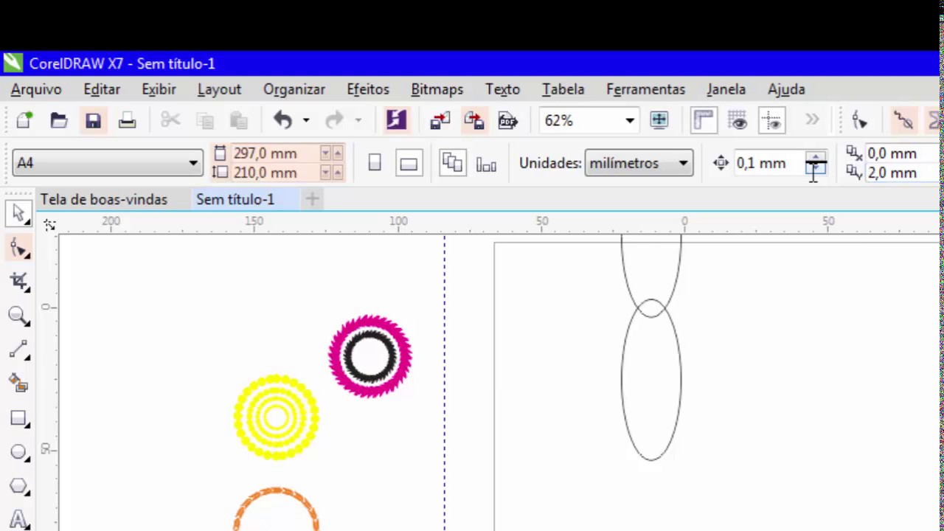Select the Artistic Media tool
944x531 pixels.
click(x=18, y=383)
